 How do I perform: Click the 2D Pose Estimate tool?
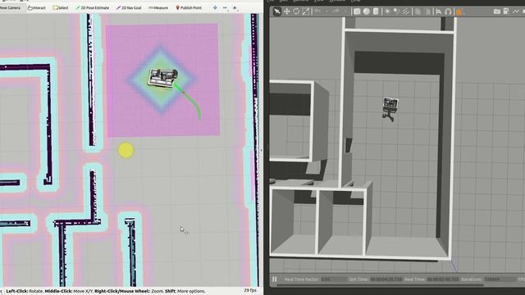(93, 7)
